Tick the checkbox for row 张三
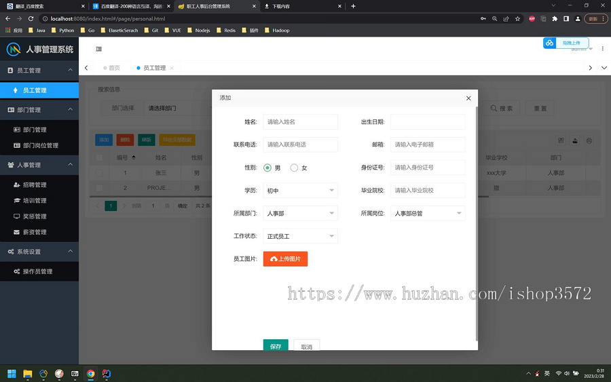 point(99,173)
